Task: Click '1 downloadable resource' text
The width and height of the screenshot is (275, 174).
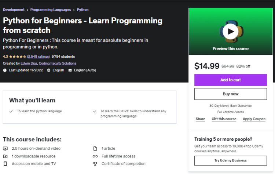Action: 33,156
